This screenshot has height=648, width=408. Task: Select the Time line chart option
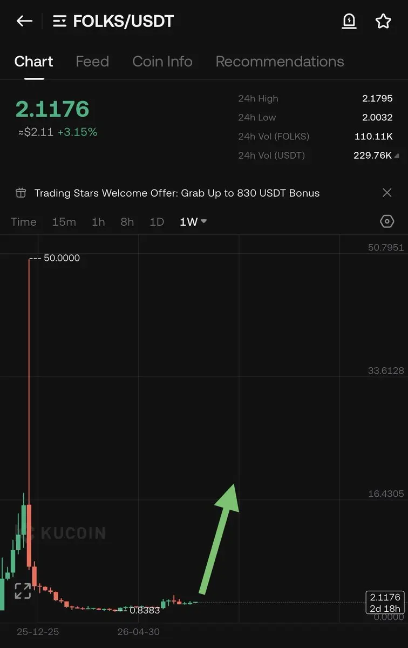[24, 222]
